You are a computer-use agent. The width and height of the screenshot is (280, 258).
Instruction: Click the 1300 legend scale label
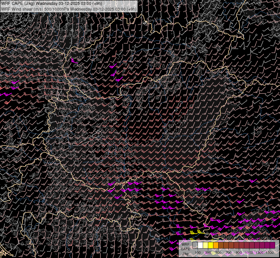[259, 253]
